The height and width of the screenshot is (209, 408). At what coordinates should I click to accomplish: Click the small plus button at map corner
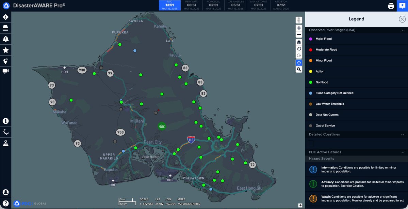[300, 205]
